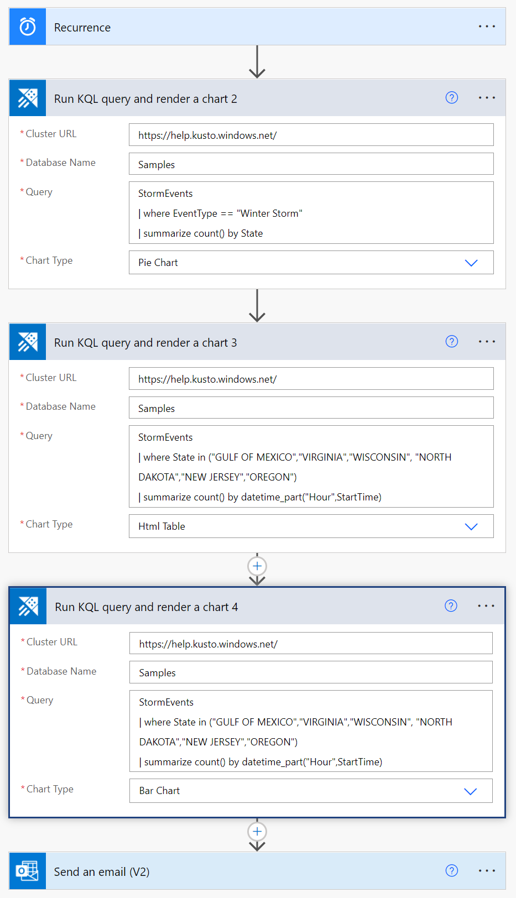Edit the query box in chart 4 step
Image resolution: width=516 pixels, height=898 pixels.
(x=311, y=731)
